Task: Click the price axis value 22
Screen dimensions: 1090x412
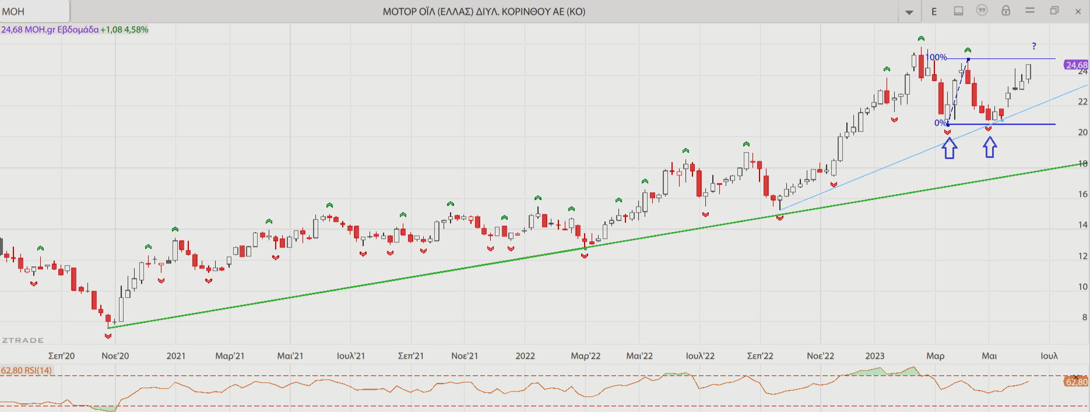Action: (x=1082, y=101)
